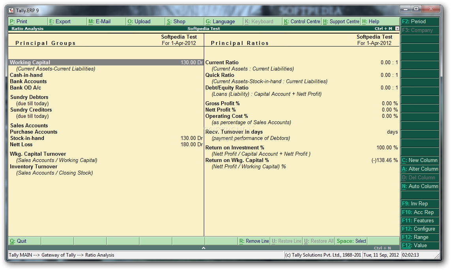This screenshot has height=270, width=451.
Task: Open H: Support Centre
Action: (341, 22)
